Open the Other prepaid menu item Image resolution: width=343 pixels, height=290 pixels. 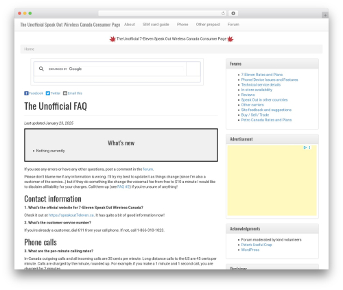(208, 25)
